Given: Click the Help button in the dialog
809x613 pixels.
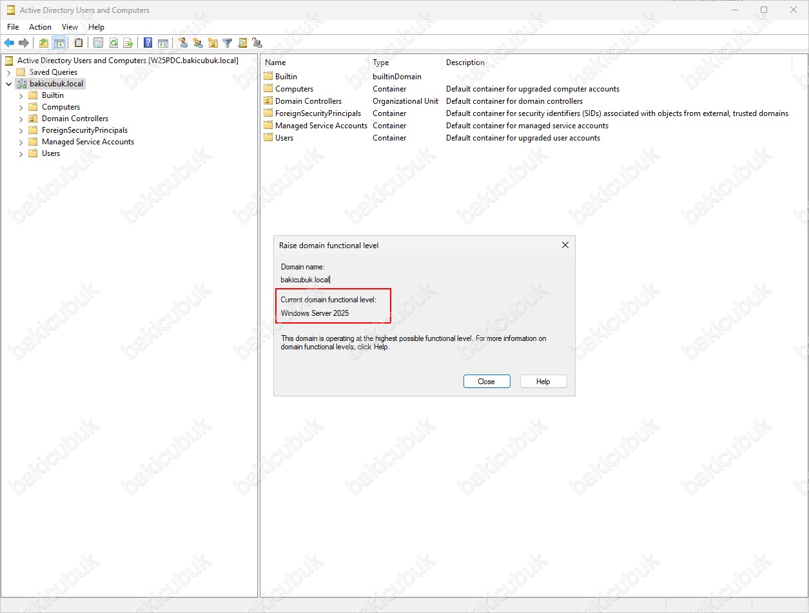Looking at the screenshot, I should click(543, 382).
